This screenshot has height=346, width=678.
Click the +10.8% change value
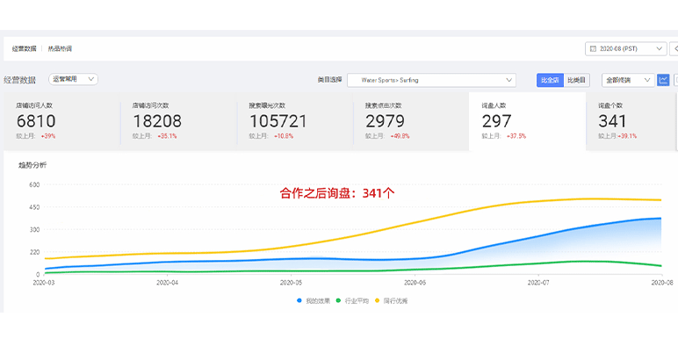coord(284,136)
